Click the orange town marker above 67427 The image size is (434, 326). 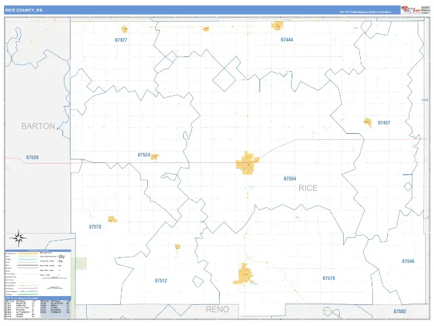[125, 29]
